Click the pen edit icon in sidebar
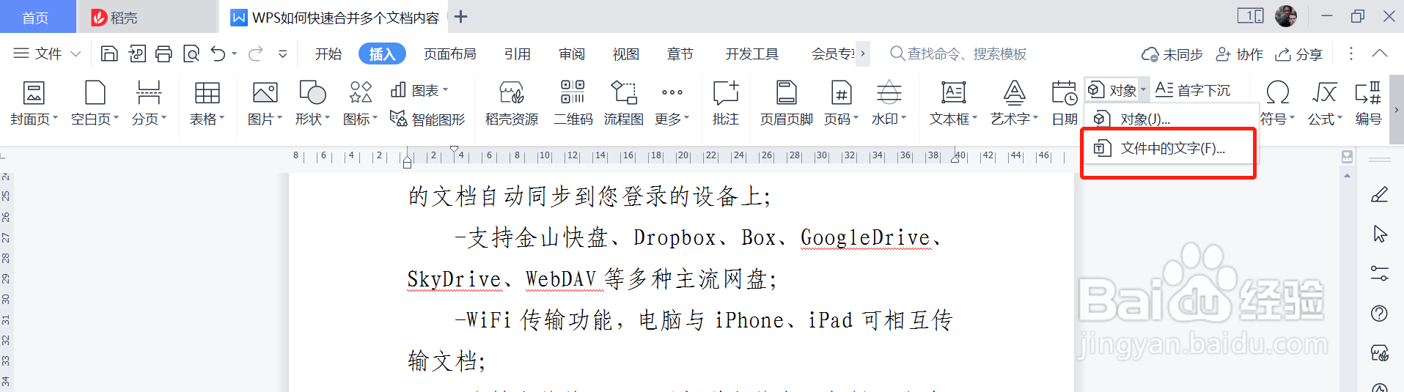 pyautogui.click(x=1380, y=195)
